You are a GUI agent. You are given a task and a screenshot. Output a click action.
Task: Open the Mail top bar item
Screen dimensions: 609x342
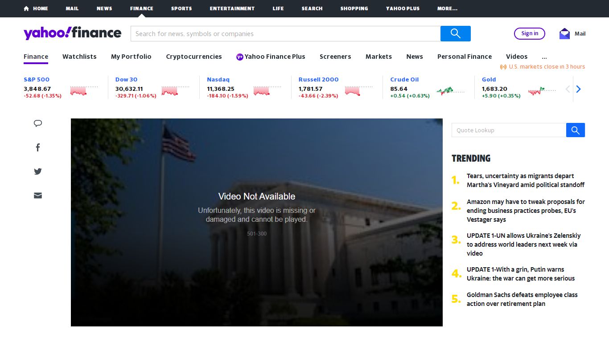[72, 8]
